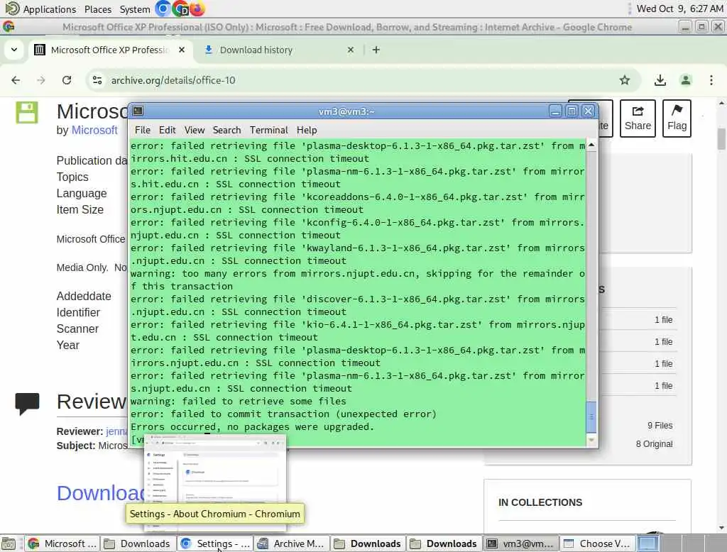This screenshot has width=727, height=552.
Task: Close the Download history tab
Action: [351, 50]
